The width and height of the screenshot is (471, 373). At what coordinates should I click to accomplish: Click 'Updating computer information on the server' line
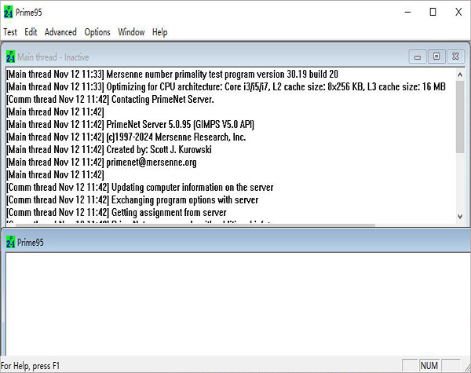[140, 187]
